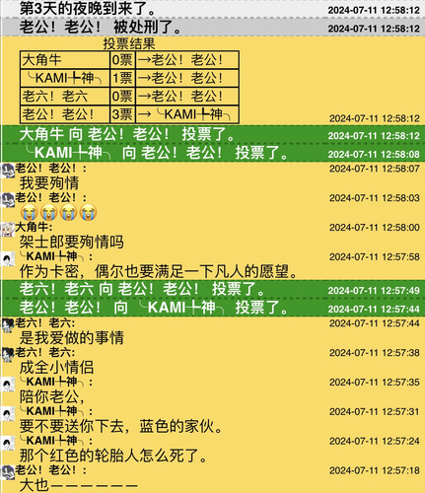Click message text 架士郎要殉情吗
This screenshot has width=425, height=493.
point(72,243)
